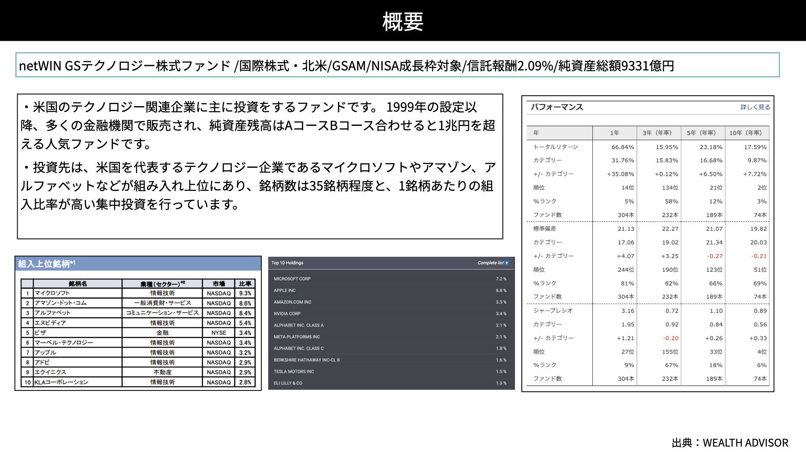Click the 17.59% ten-year return value
This screenshot has height=453, width=806.
click(755, 147)
